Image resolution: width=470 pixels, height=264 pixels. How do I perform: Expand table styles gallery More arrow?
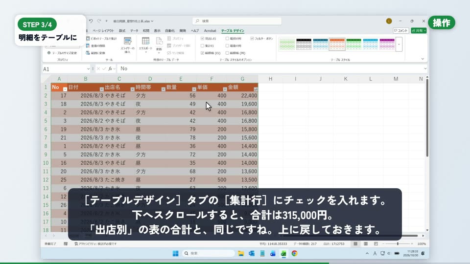[399, 44]
